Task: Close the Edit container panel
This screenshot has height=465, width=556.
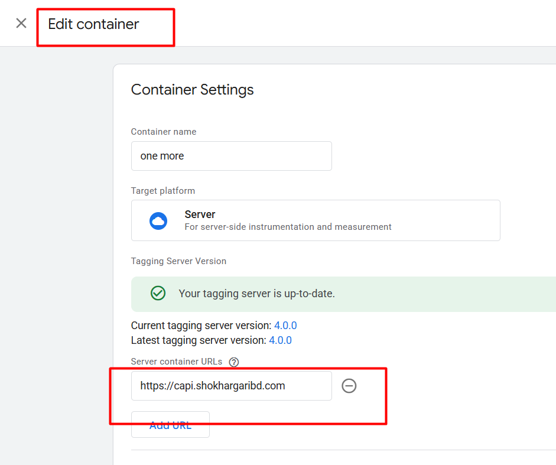Action: click(x=21, y=24)
